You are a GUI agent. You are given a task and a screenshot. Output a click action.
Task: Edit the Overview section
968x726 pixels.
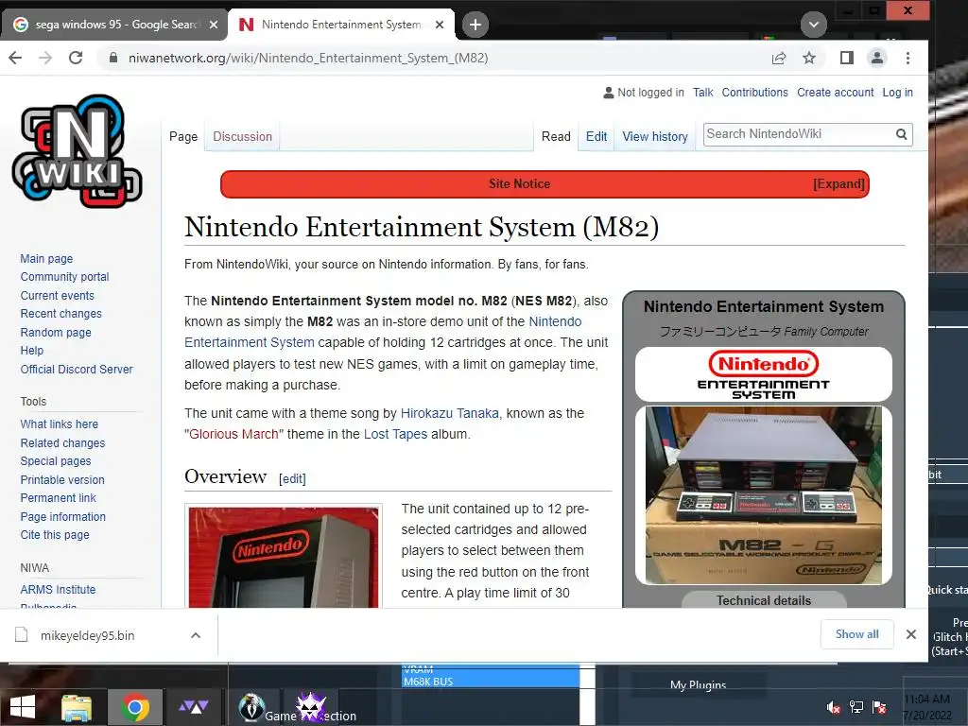[x=292, y=478]
